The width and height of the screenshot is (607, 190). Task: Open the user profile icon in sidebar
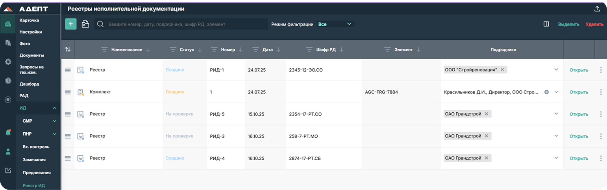pos(8,152)
